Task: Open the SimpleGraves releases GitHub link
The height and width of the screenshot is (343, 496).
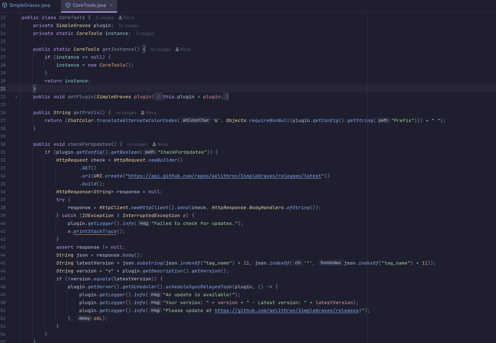Action: [286, 311]
